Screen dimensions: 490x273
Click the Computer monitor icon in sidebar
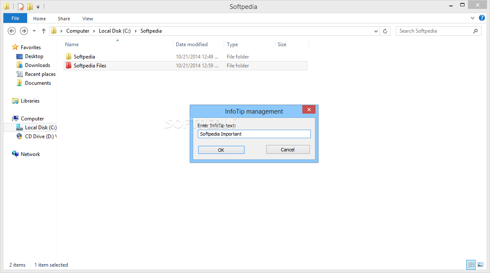click(x=15, y=118)
